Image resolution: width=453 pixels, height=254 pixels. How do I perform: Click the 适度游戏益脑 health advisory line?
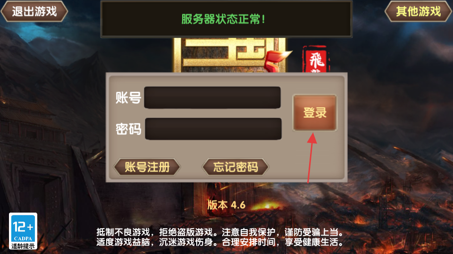click(220, 242)
